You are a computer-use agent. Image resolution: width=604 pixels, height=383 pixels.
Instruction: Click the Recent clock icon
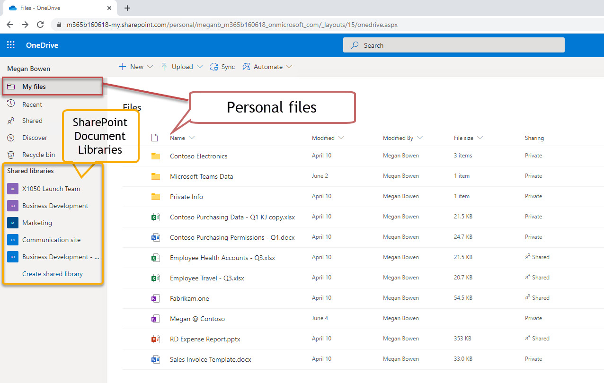pyautogui.click(x=11, y=104)
